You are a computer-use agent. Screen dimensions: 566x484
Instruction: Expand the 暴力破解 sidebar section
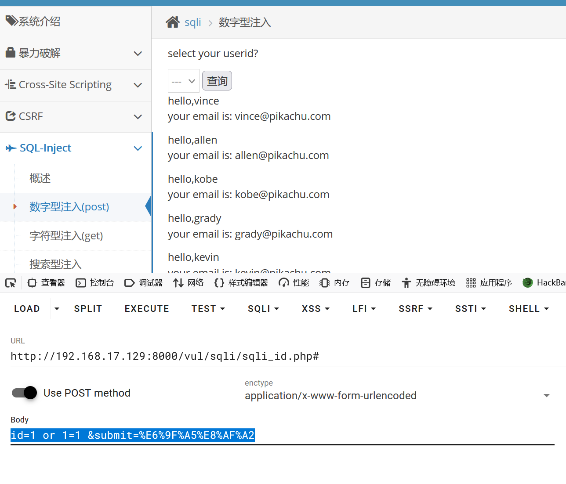coord(76,54)
